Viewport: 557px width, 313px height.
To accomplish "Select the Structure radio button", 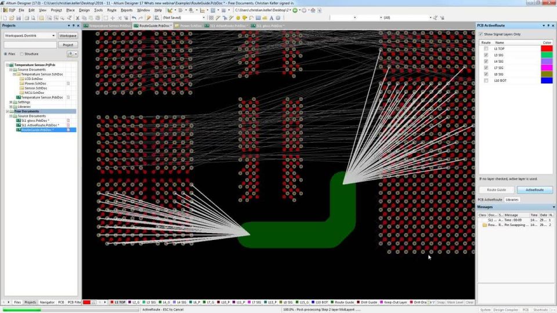I will tap(21, 54).
